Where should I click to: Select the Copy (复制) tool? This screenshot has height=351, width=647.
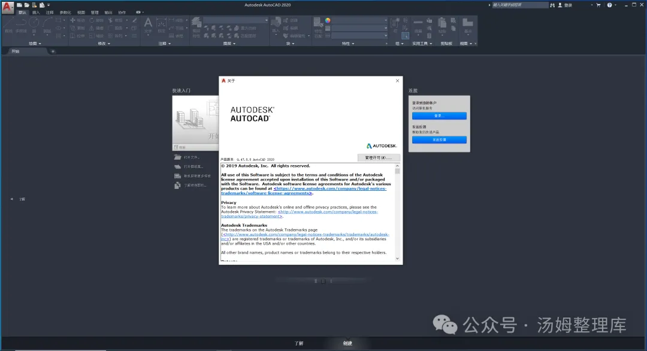[x=77, y=28]
